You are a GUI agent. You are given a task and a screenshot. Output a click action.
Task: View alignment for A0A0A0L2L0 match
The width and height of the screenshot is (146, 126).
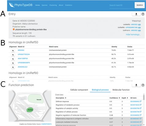[x=13, y=67]
